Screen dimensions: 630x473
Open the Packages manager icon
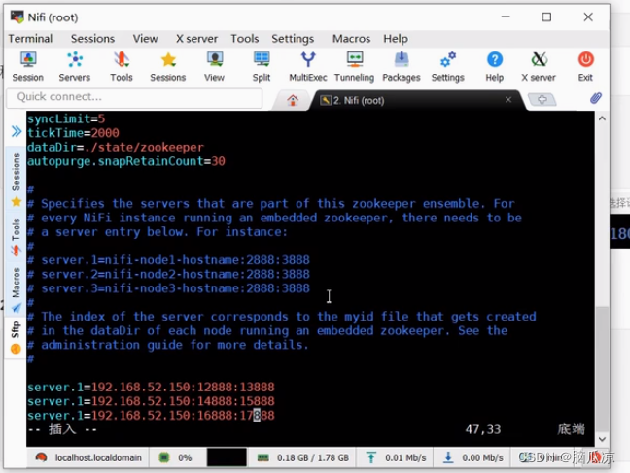(x=402, y=66)
